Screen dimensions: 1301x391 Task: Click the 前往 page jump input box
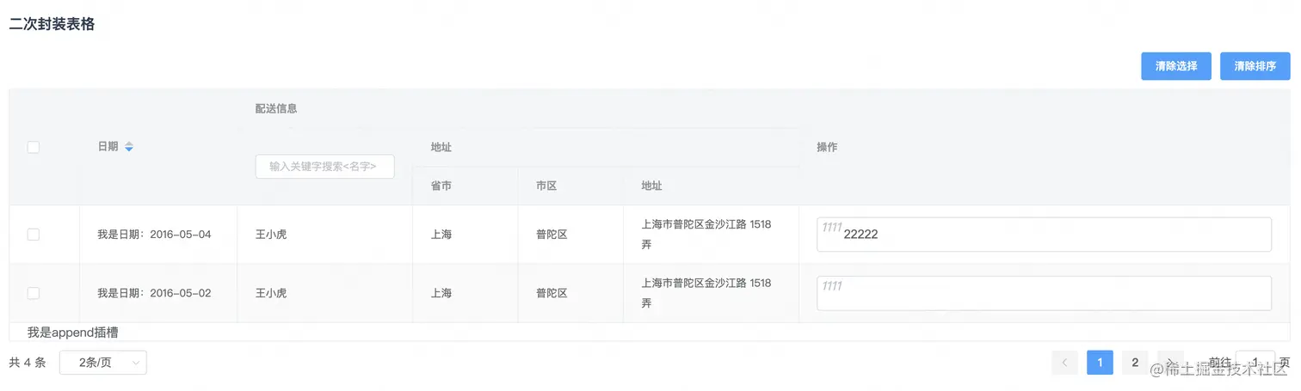[x=1255, y=363]
